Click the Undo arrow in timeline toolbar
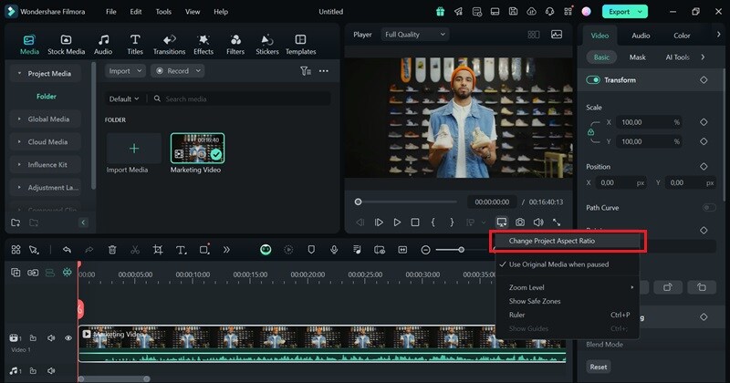Image resolution: width=730 pixels, height=383 pixels. coord(67,250)
